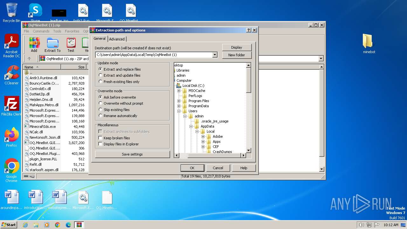Open Windows Explorer from taskbar
Image resolution: width=407 pixels, height=229 pixels.
pos(36,225)
